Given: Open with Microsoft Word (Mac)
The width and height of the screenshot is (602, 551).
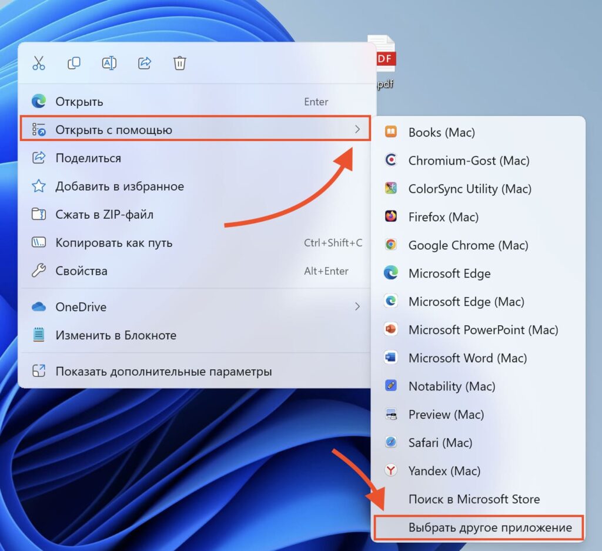Looking at the screenshot, I should 478,358.
